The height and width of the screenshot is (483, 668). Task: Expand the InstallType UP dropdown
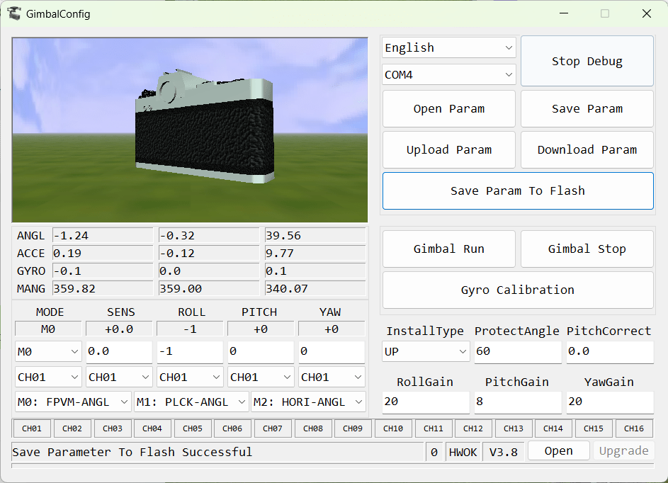click(426, 351)
